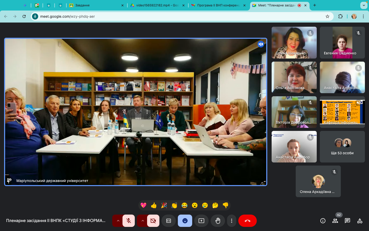Show the participants list
This screenshot has height=231, width=369.
[335, 221]
